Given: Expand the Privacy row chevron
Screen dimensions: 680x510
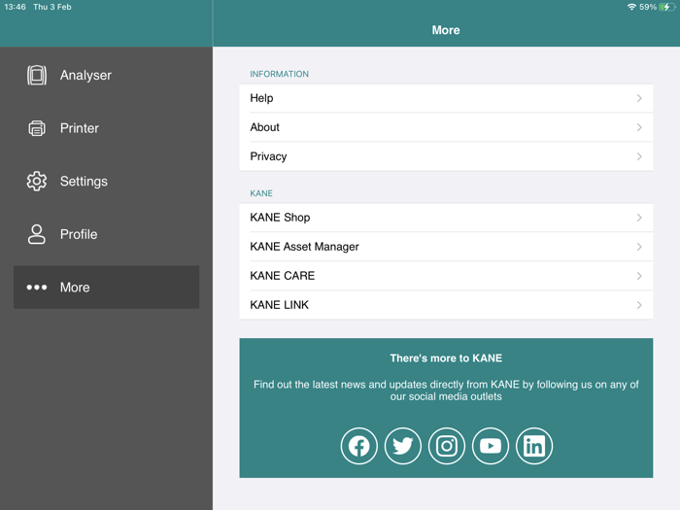Looking at the screenshot, I should tap(639, 156).
